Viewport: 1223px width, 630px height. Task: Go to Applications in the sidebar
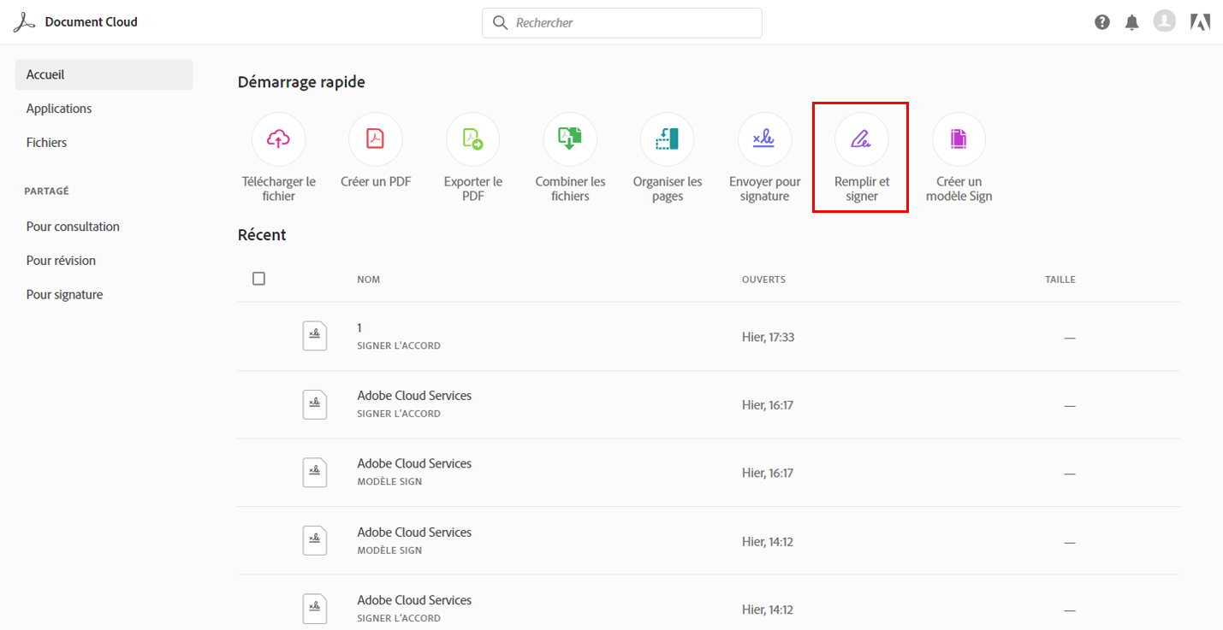click(59, 109)
